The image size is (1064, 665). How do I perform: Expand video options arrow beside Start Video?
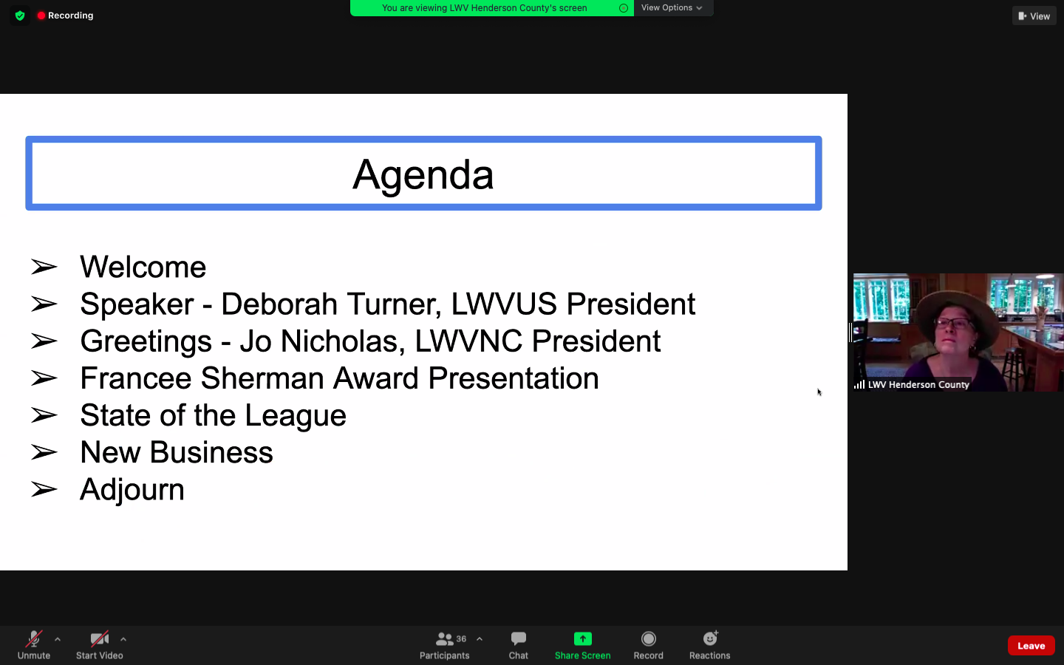[123, 639]
